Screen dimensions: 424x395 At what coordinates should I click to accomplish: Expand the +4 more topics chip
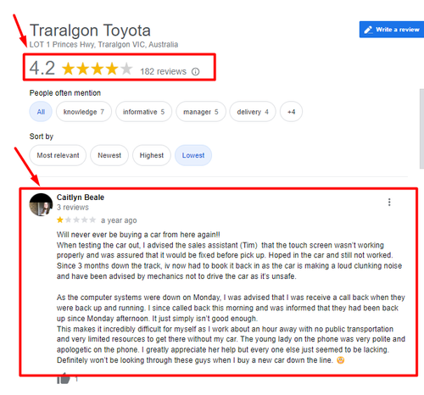291,112
